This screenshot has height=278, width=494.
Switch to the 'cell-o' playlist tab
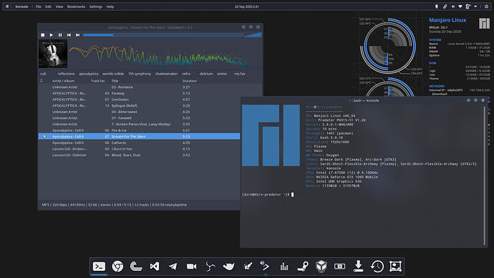click(187, 74)
